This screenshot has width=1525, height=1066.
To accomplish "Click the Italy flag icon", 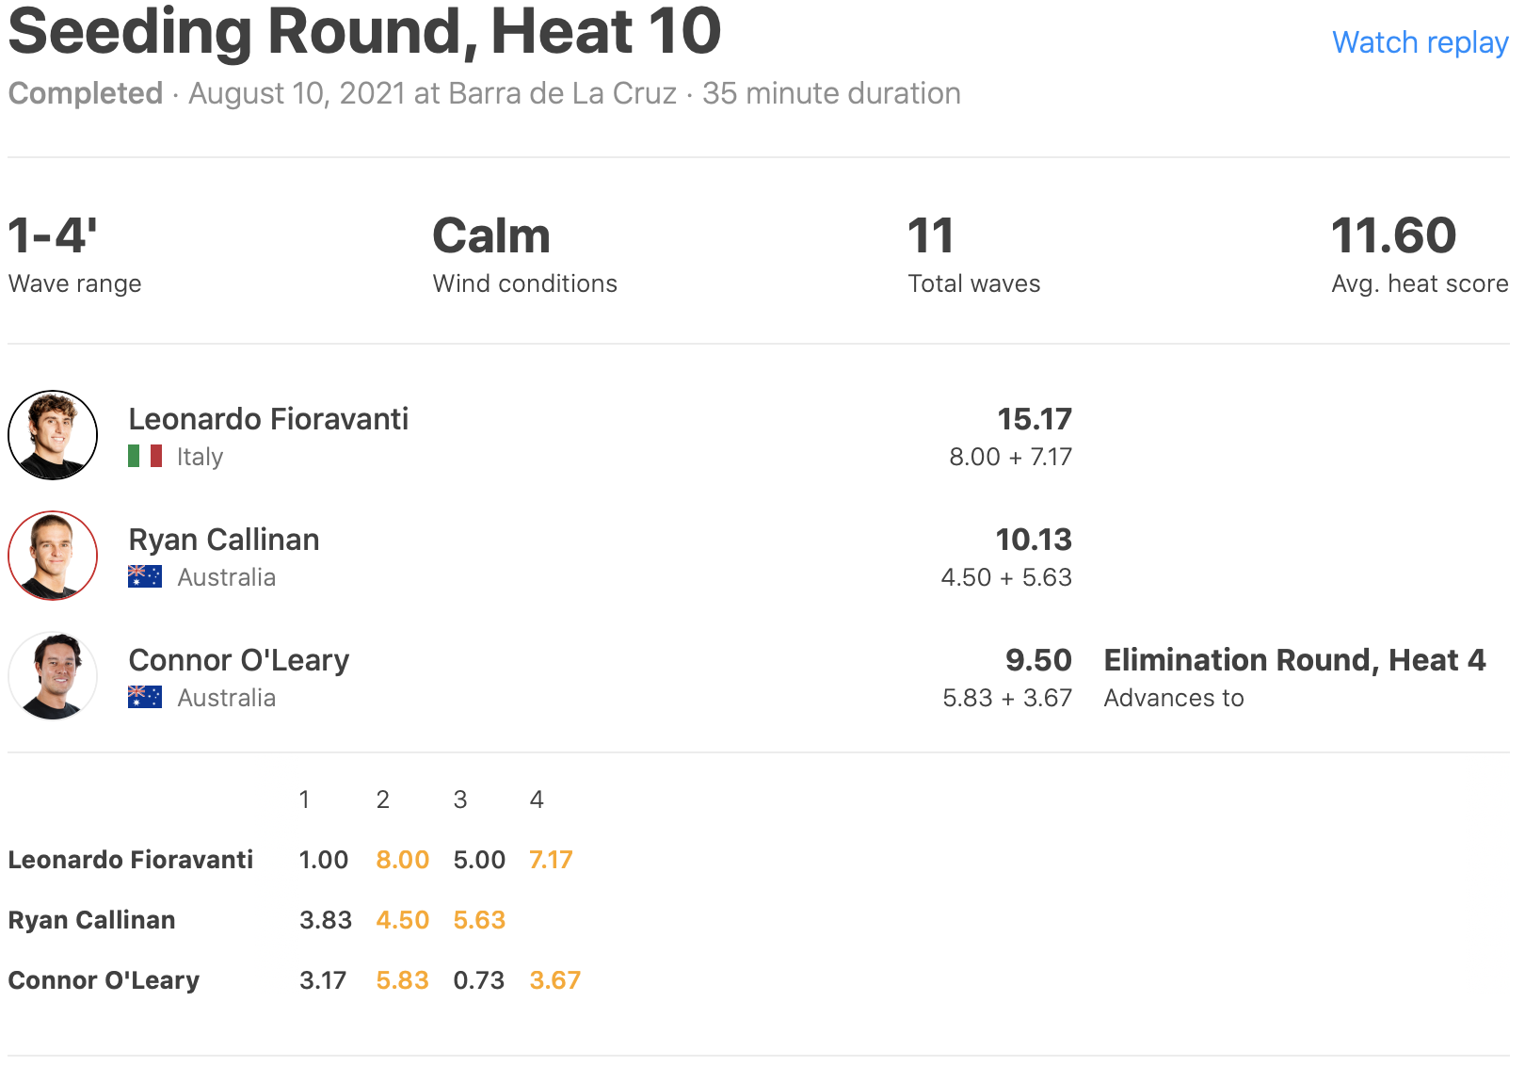I will click(145, 457).
